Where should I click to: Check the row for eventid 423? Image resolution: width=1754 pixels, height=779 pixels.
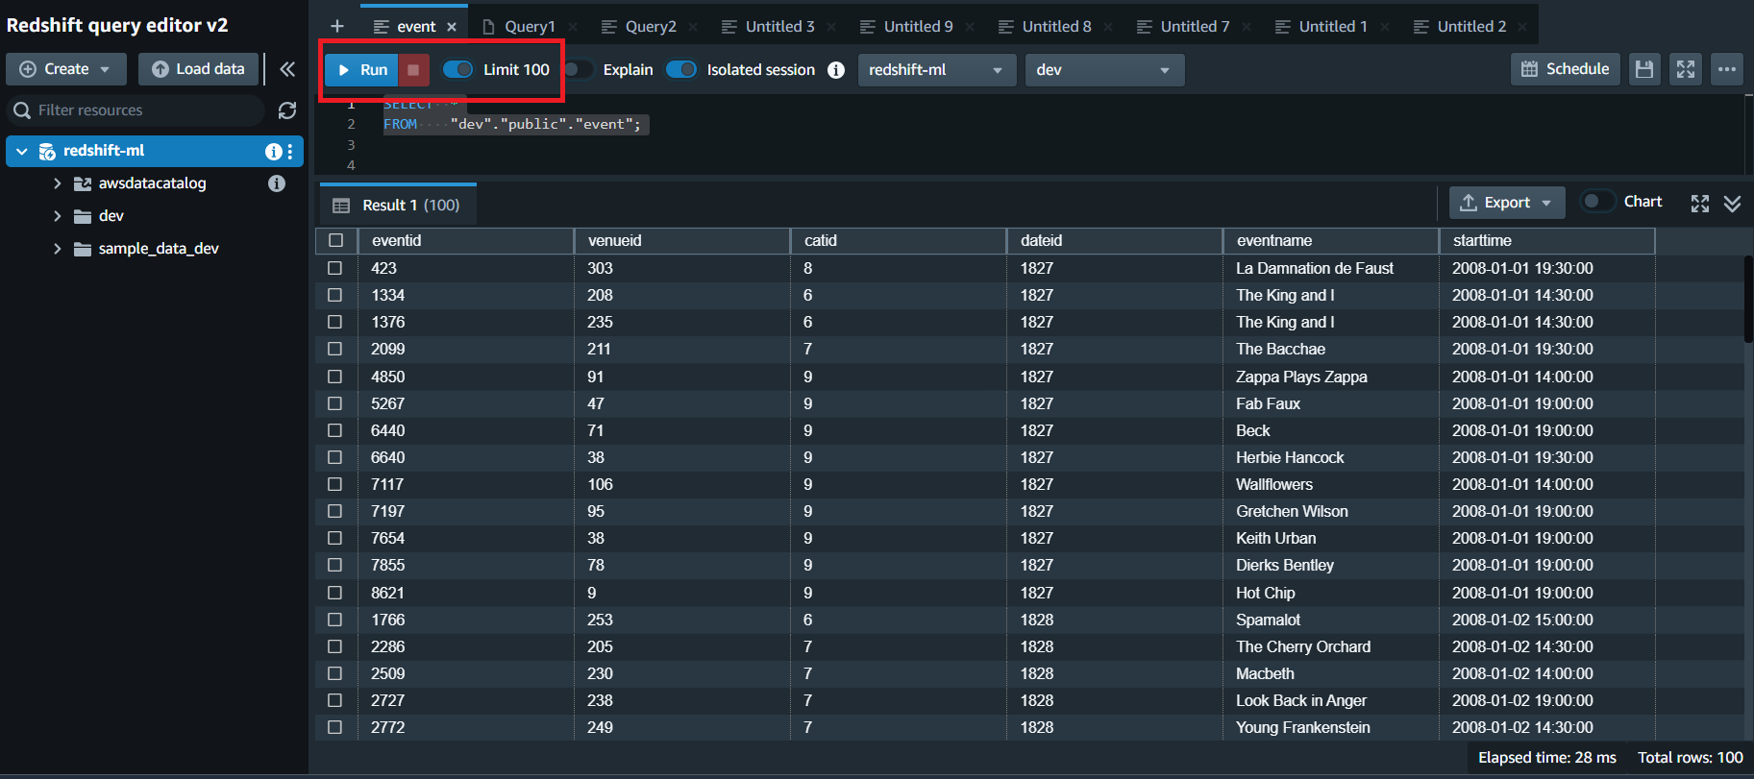tap(335, 268)
